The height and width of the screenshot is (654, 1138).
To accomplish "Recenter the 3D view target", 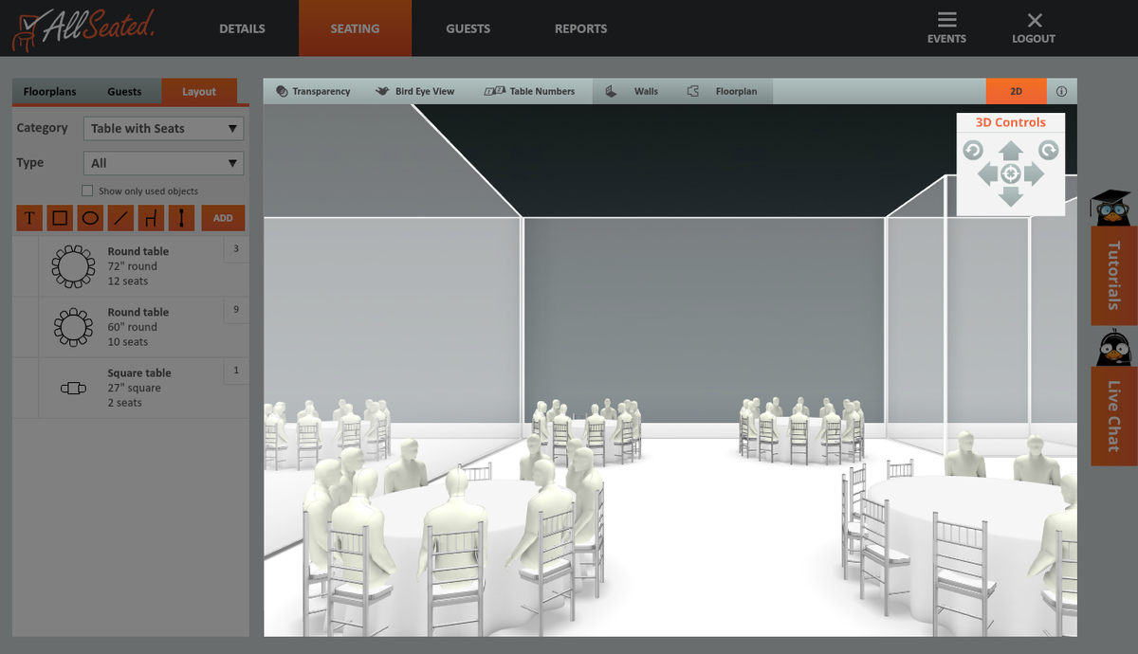I will tap(1011, 173).
